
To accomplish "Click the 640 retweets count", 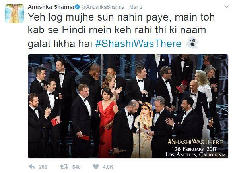I will click(x=76, y=167).
